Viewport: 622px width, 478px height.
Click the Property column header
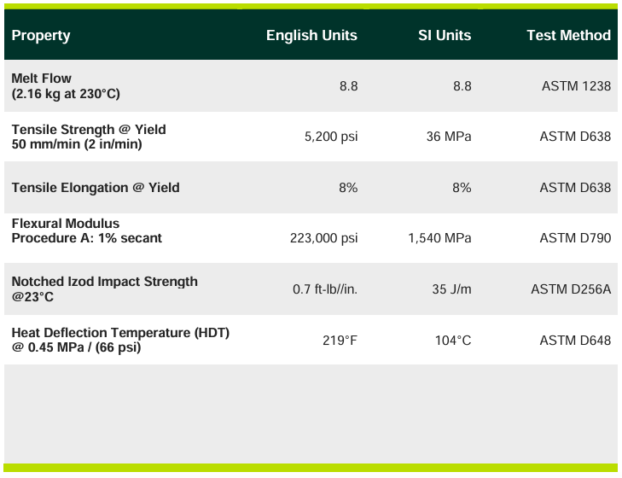(41, 36)
